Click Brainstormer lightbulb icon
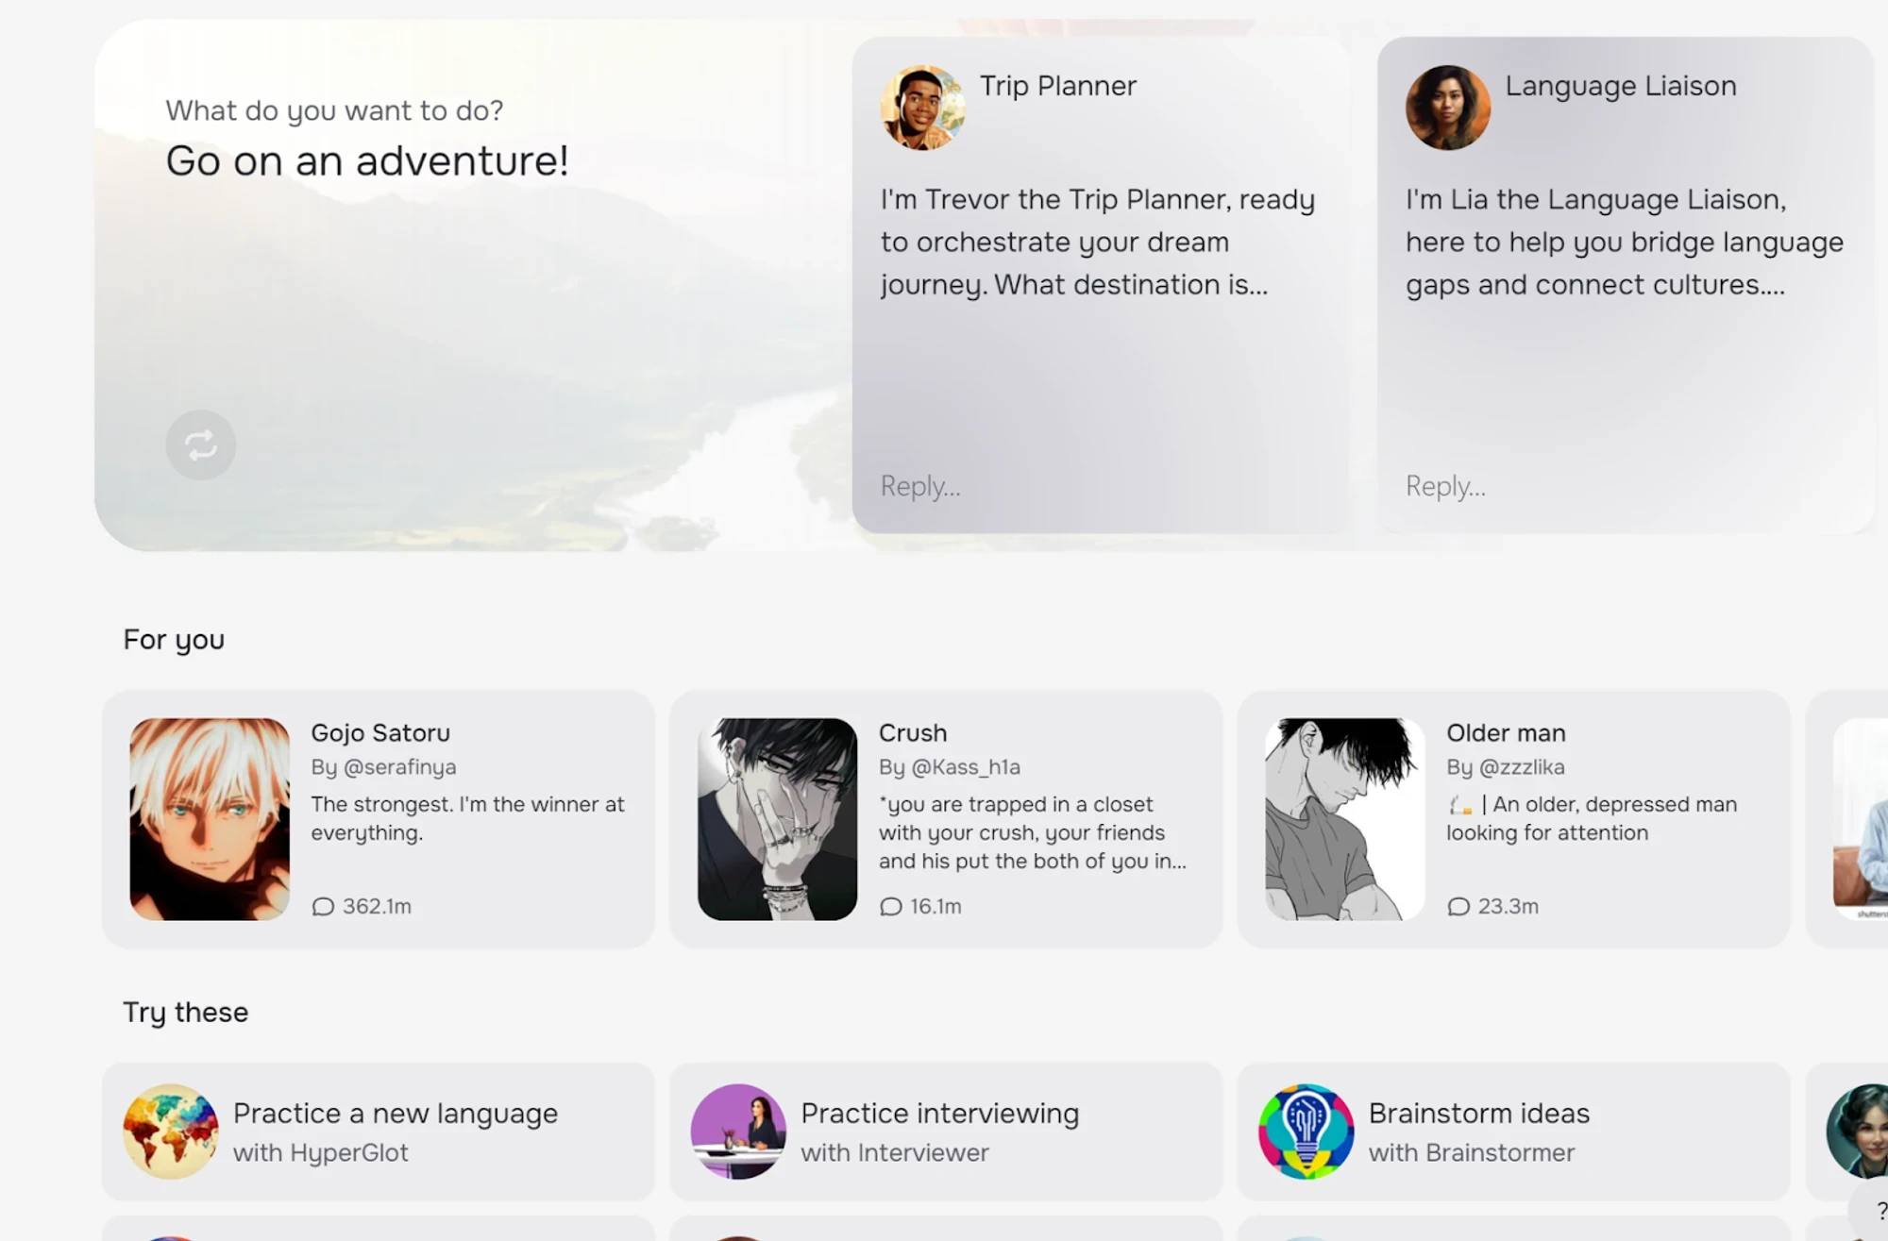This screenshot has width=1888, height=1241. pos(1306,1131)
